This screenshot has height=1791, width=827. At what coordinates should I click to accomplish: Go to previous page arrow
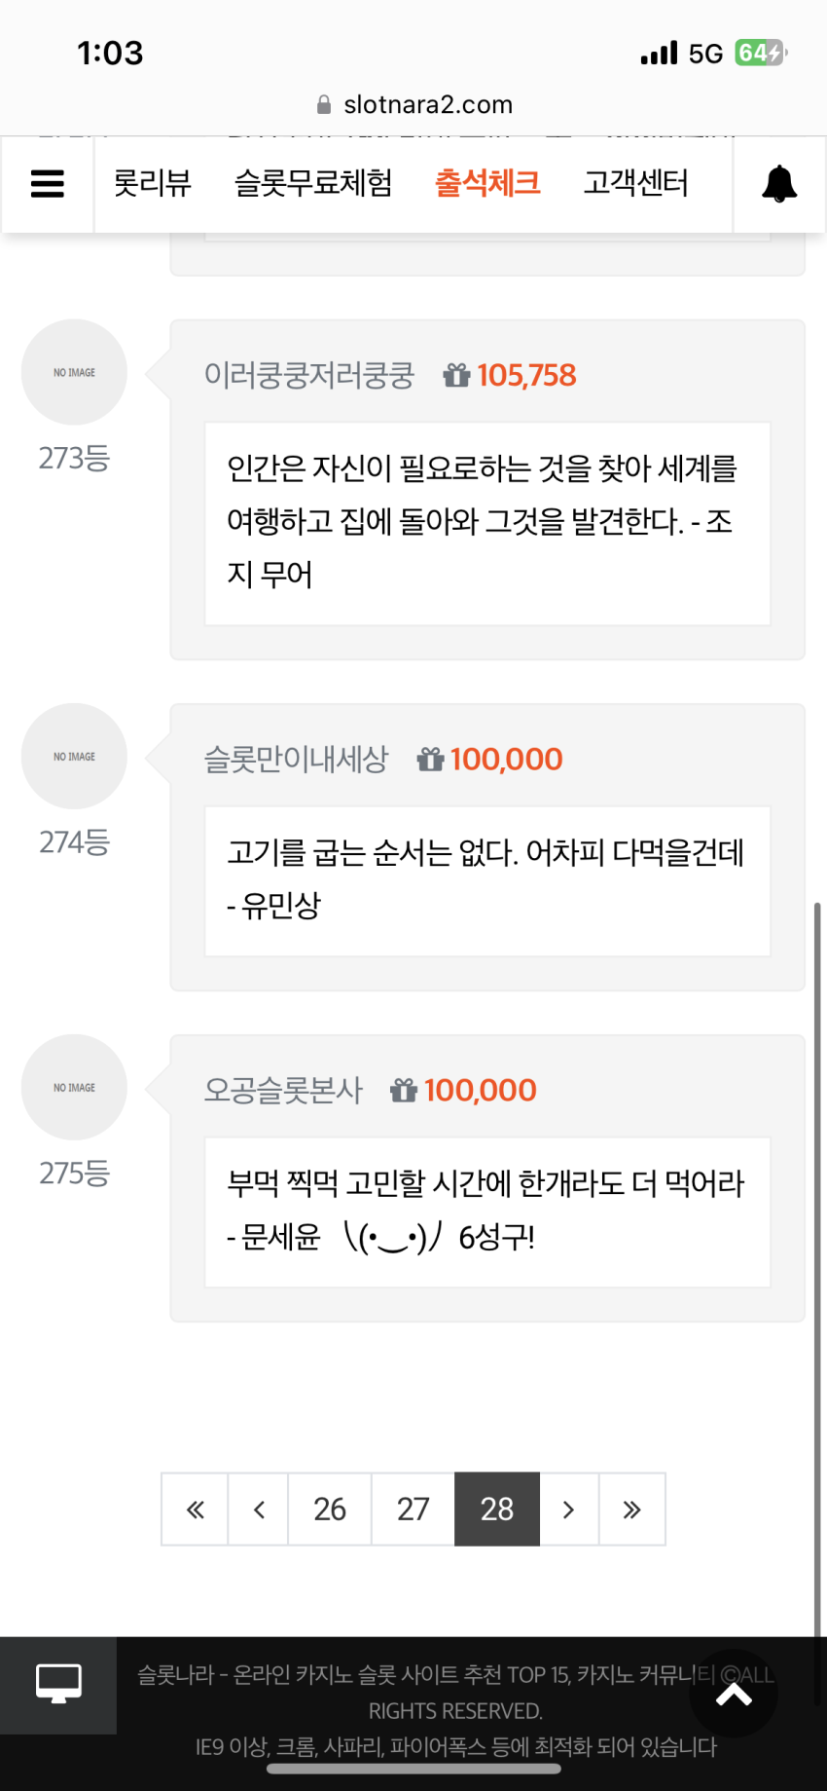[259, 1510]
